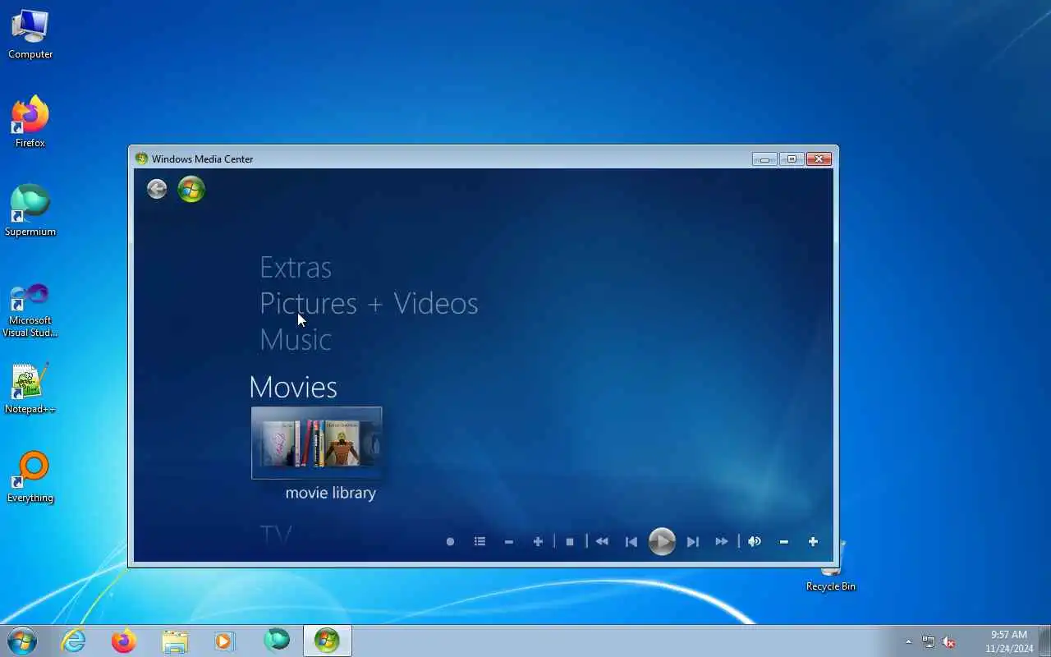The height and width of the screenshot is (657, 1051).
Task: Select the TV menu category
Action: 276,535
